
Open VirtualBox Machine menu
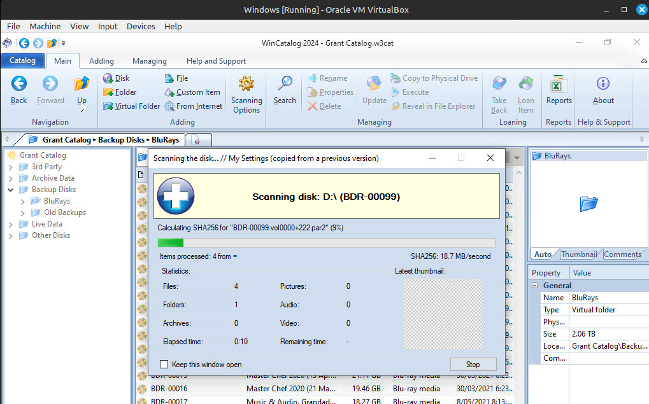tap(45, 27)
